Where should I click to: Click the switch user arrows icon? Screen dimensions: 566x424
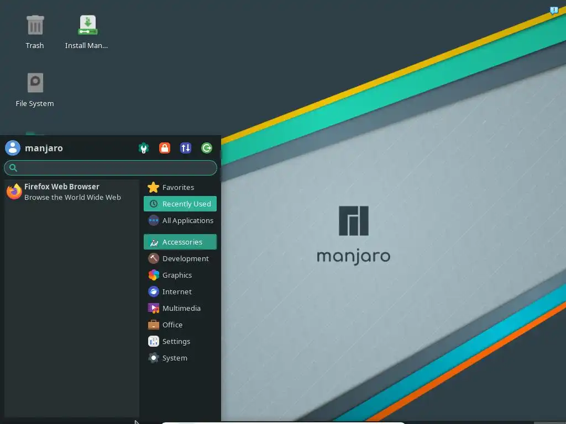click(x=186, y=148)
